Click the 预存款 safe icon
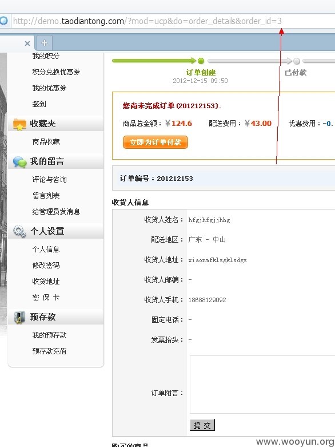This screenshot has height=447, width=335. pos(19,317)
